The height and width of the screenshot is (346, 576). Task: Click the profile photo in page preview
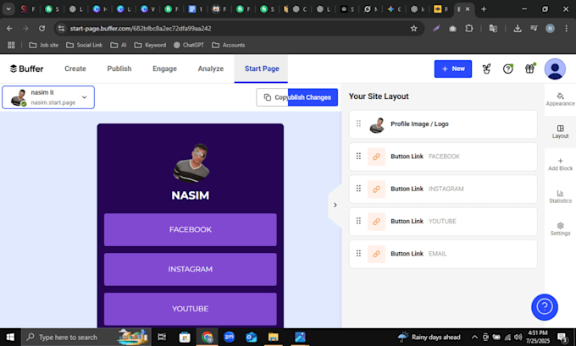(x=191, y=163)
